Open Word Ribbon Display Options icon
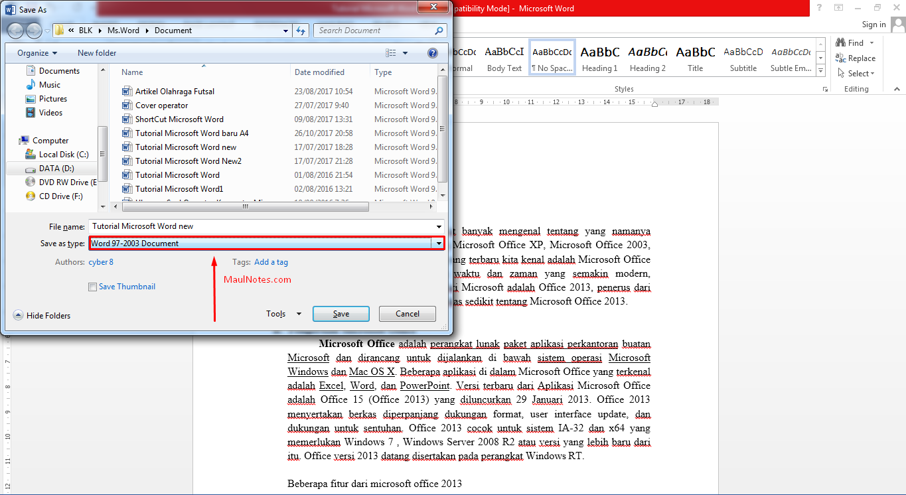Image resolution: width=906 pixels, height=495 pixels. pos(838,8)
